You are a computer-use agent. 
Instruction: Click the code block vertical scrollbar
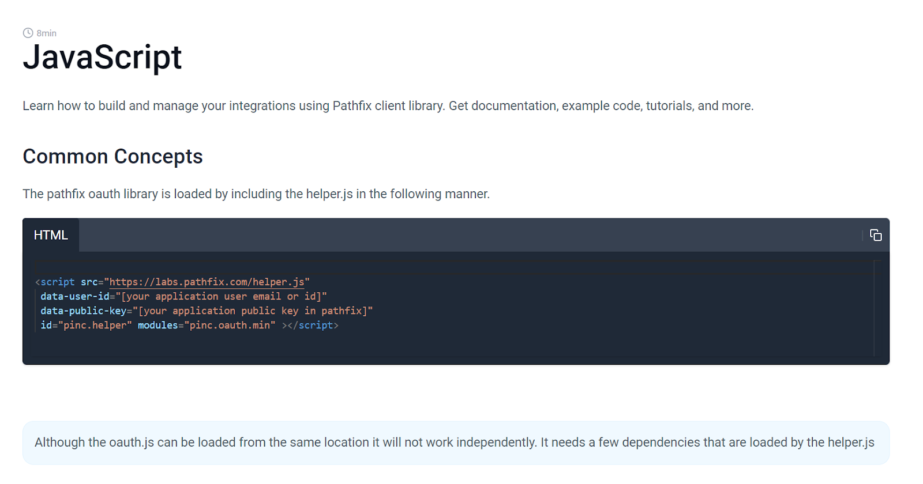point(877,308)
